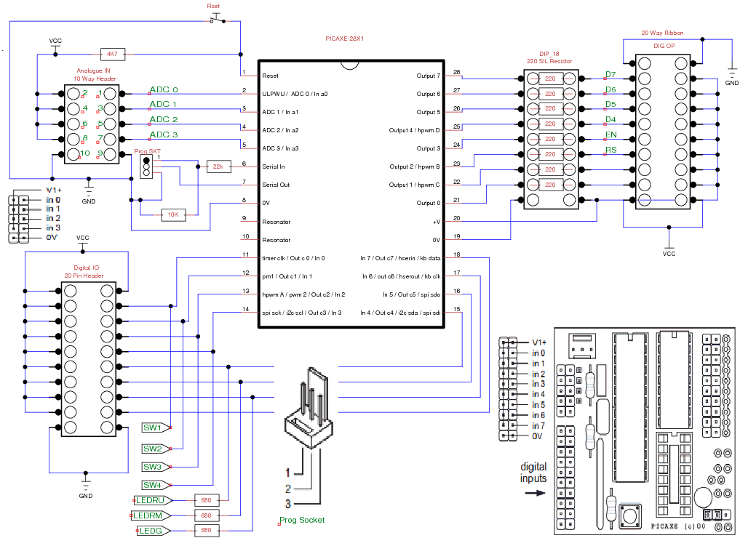Click the 'Output 2 / hpwm B' pin name
This screenshot has width=740, height=546.
[x=415, y=166]
